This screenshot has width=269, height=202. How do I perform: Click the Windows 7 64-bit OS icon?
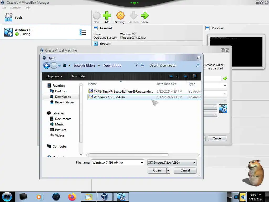tap(223, 109)
